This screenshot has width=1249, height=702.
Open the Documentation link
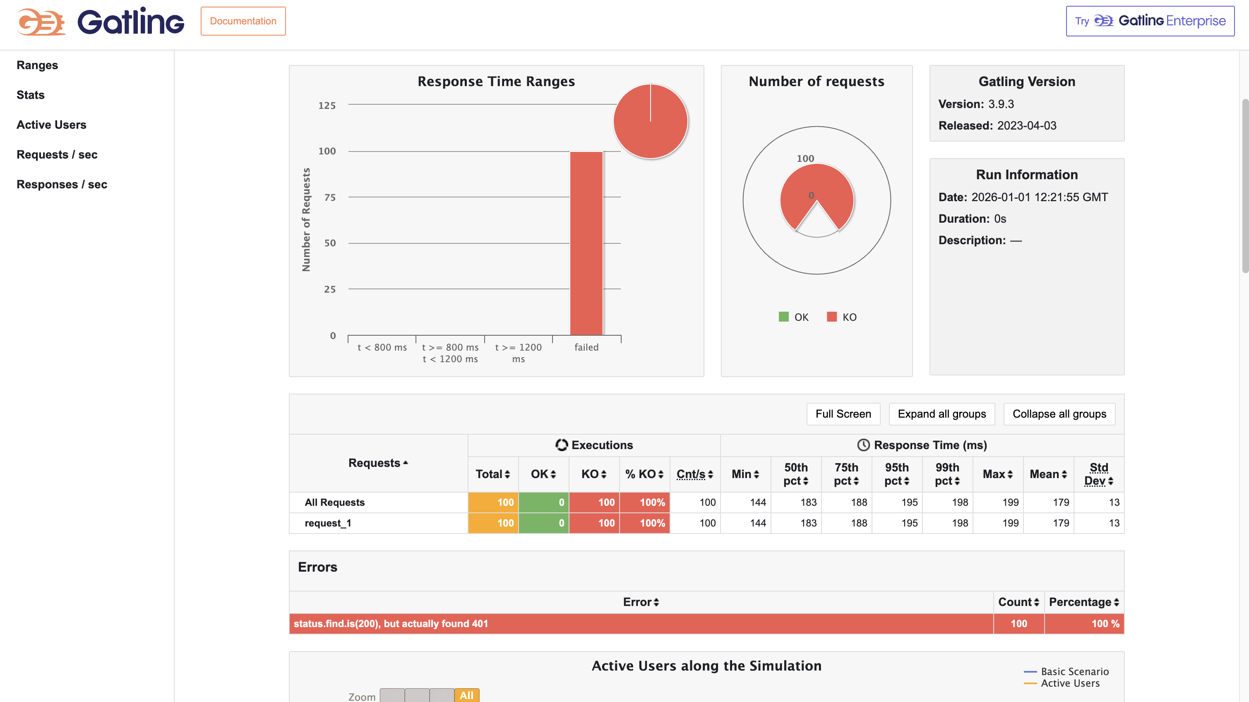point(243,22)
